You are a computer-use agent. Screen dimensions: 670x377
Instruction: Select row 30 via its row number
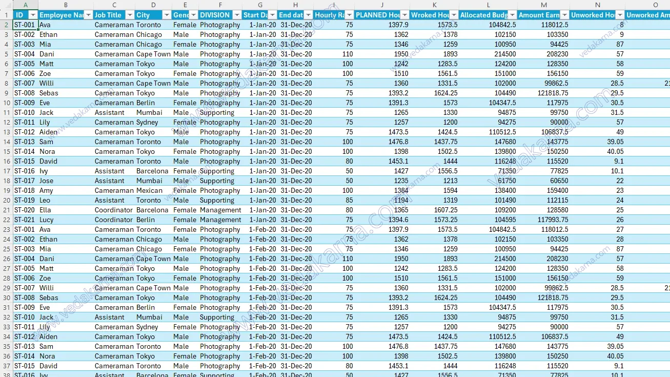6,297
